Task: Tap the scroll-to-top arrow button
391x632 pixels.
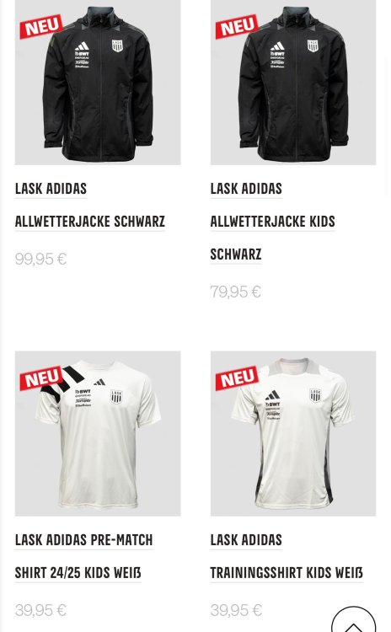Action: click(354, 621)
